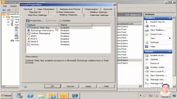177x99 pixels.
Task: Select the Outlook Web App feature icon
Action: pyautogui.click(x=28, y=28)
